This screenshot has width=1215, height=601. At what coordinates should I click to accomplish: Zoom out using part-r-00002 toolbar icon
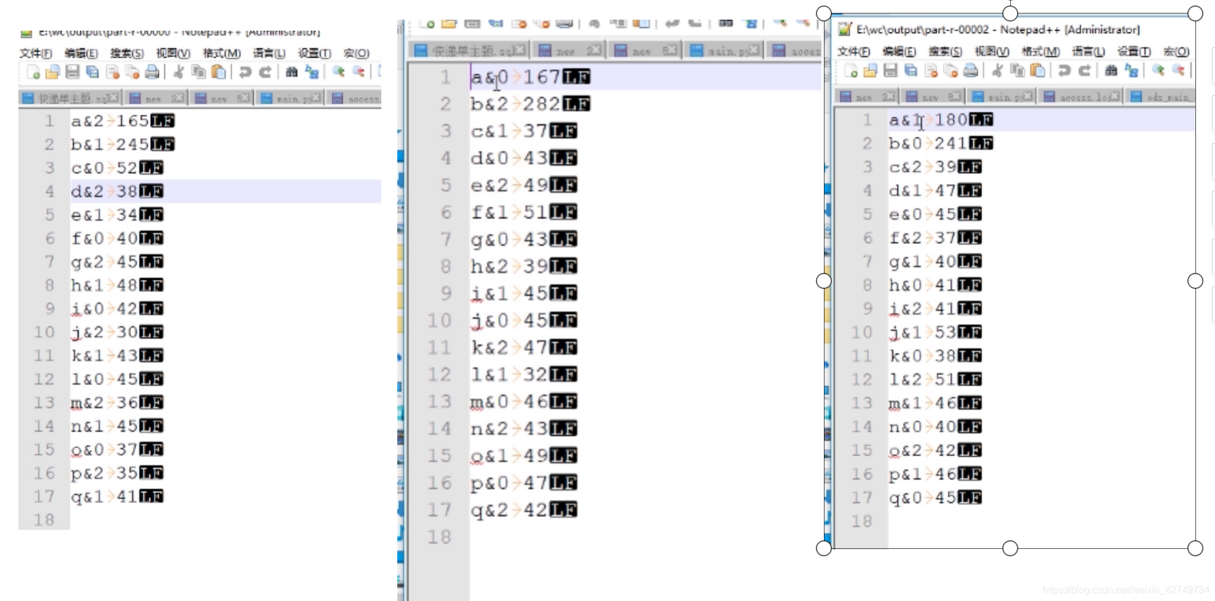(x=1178, y=71)
